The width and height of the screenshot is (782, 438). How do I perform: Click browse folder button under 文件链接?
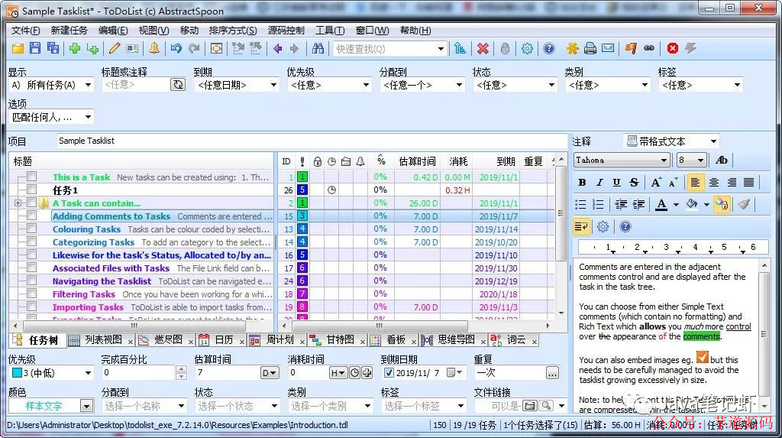point(530,406)
